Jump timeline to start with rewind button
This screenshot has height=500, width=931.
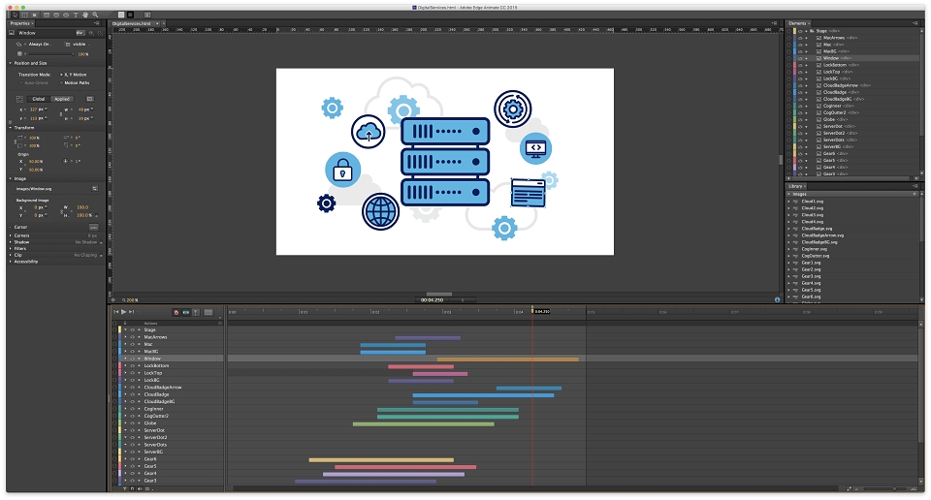coord(115,312)
